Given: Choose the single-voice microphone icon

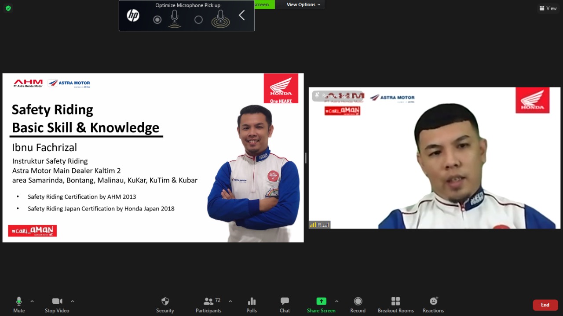Looking at the screenshot, I should 175,19.
